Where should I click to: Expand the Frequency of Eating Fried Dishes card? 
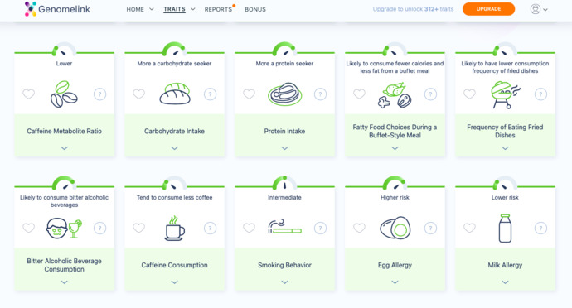[505, 148]
